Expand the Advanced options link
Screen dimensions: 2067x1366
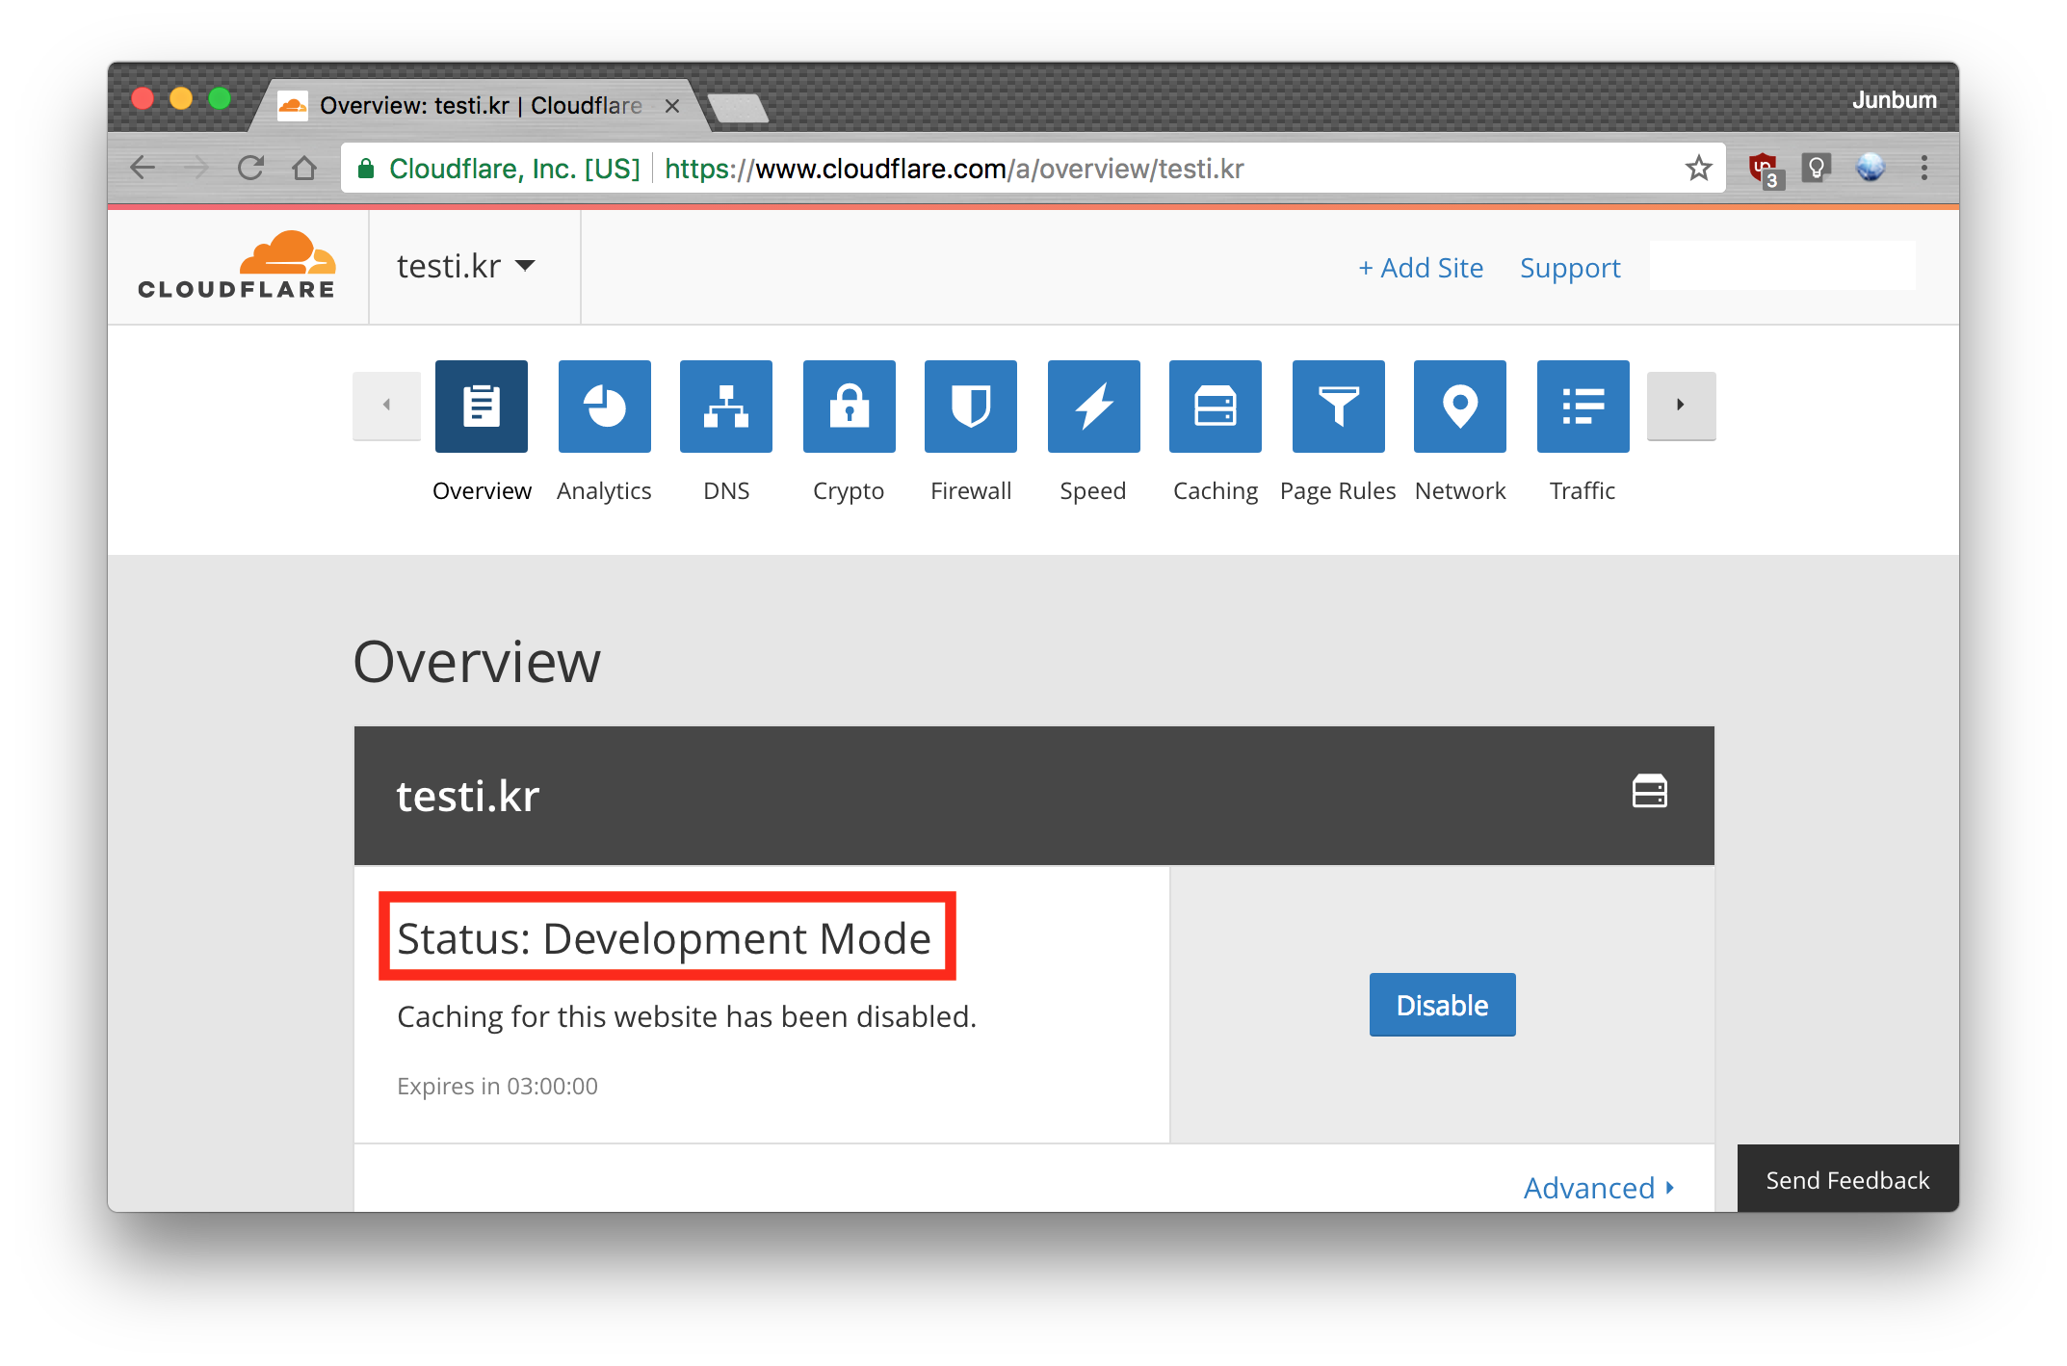pos(1599,1188)
